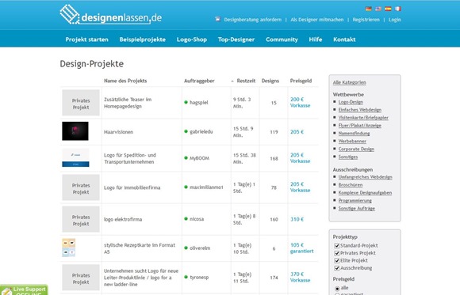This screenshot has height=295, width=460.
Task: Open 'stylische Rezeptkarte im Format A5' project
Action: (x=140, y=248)
